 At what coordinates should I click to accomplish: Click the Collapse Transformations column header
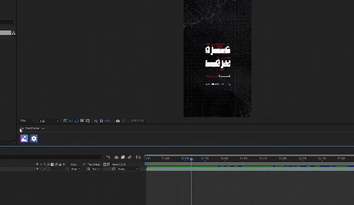pyautogui.click(x=41, y=164)
